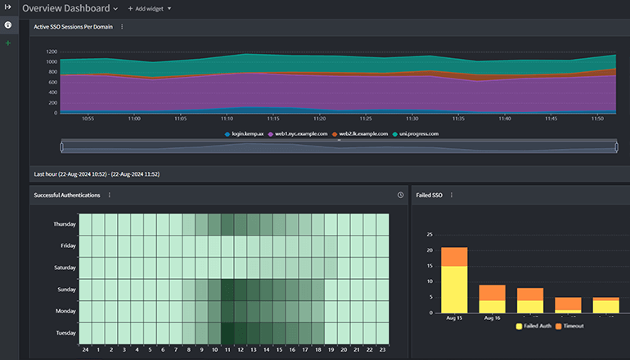Viewport: 630px width, 360px height.
Task: Open the Add widget dropdown arrow
Action: point(169,9)
